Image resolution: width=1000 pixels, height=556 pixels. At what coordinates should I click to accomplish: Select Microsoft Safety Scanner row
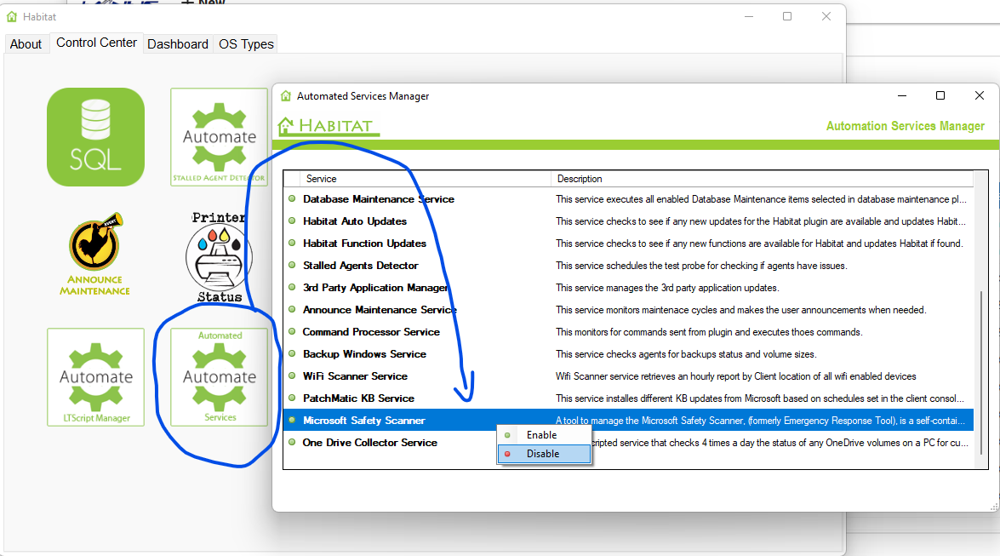pos(629,420)
